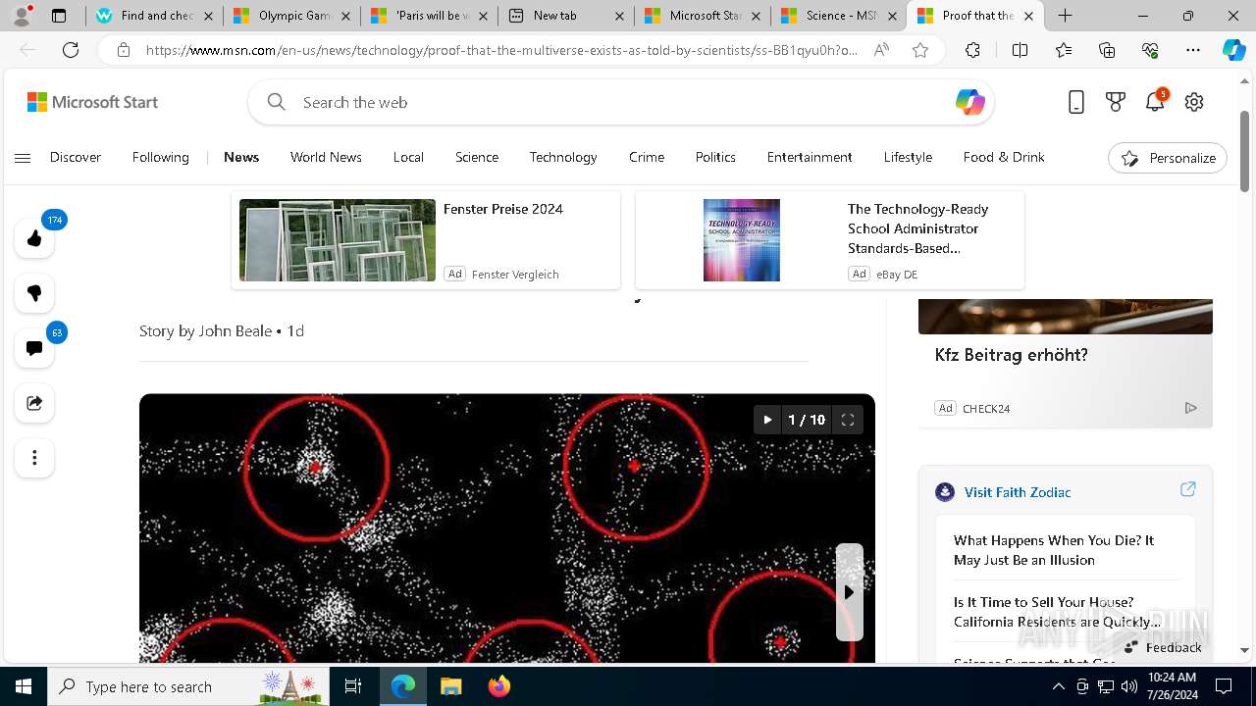Play the slideshow autoplay button
1256x706 pixels.
pos(767,420)
